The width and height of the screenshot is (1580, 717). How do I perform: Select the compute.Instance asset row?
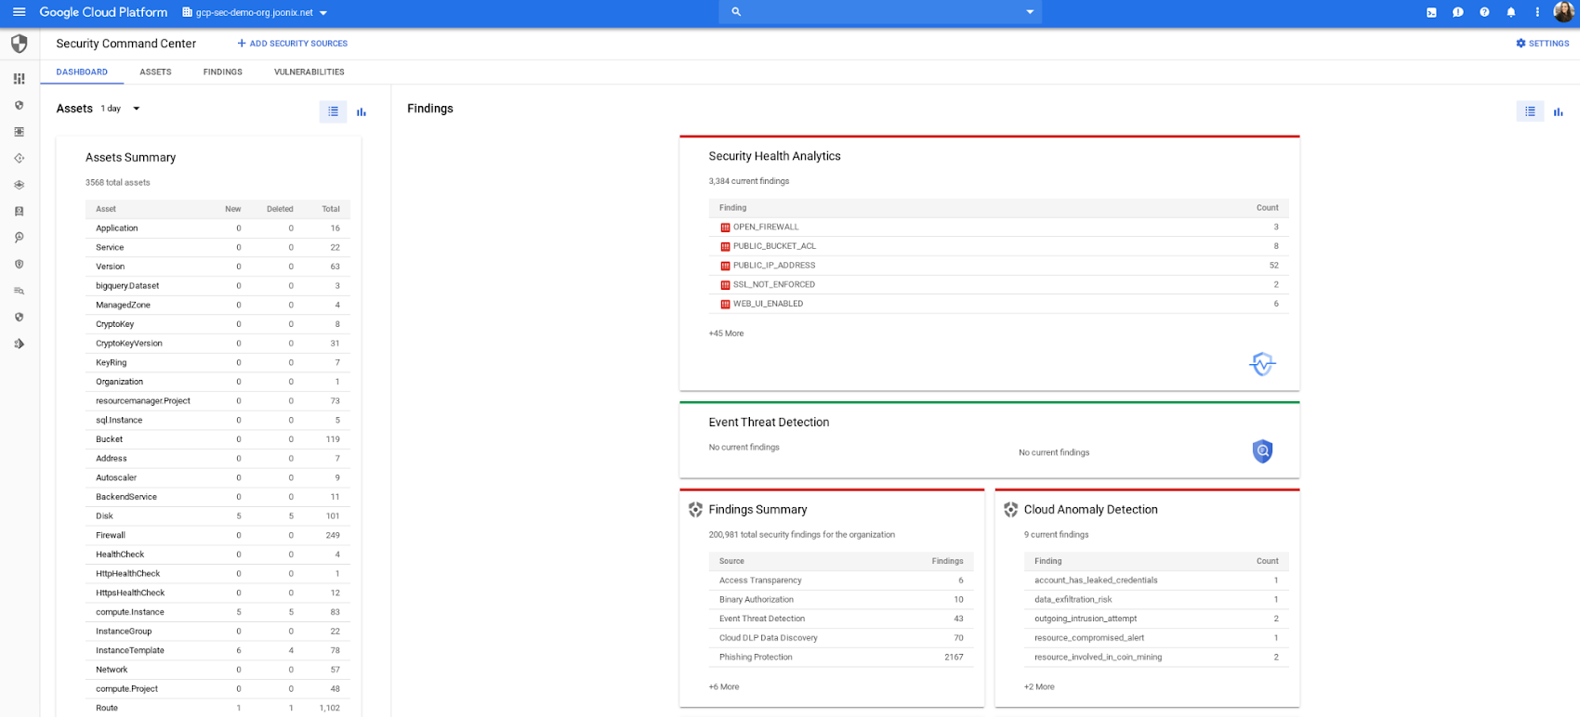coord(217,612)
